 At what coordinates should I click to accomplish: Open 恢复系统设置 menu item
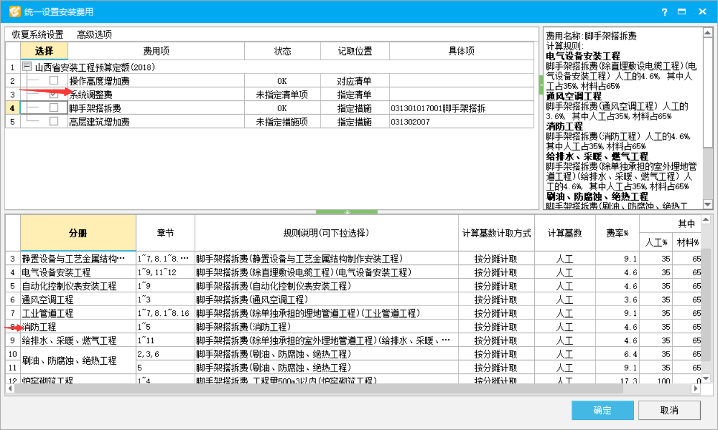[x=38, y=34]
